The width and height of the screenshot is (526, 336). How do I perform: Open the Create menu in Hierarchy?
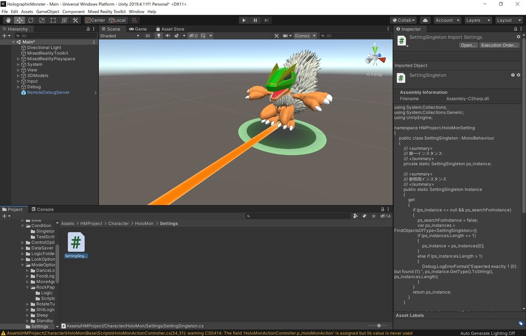point(6,36)
